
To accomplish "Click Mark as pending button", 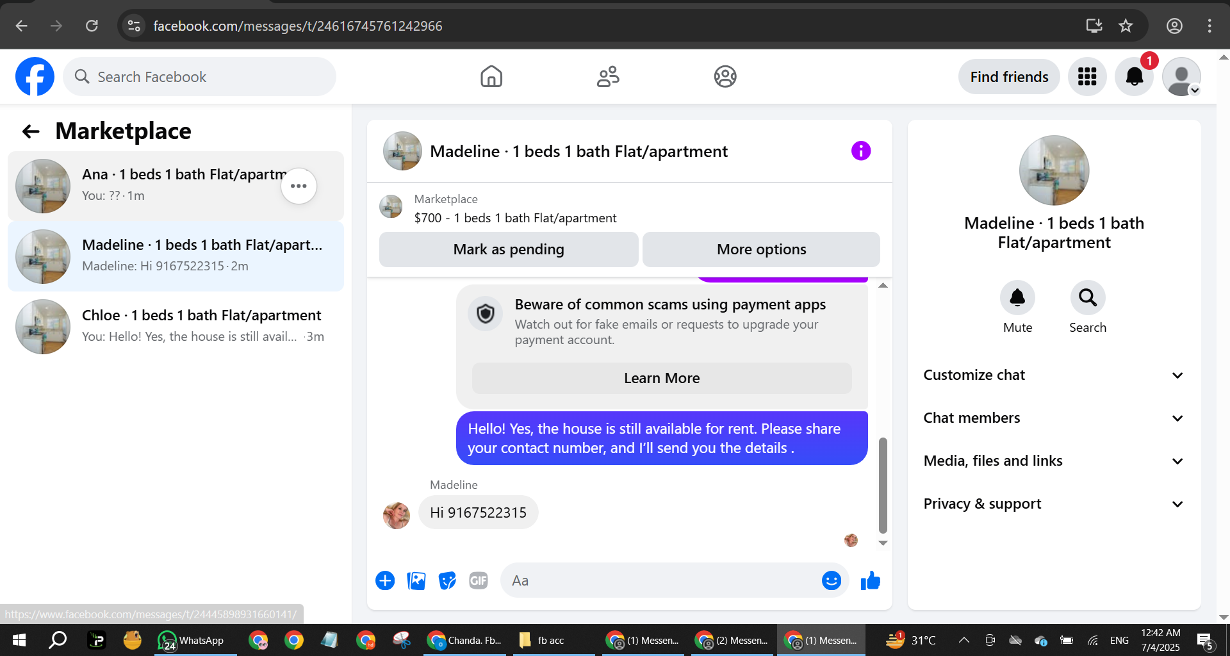I will 509,249.
